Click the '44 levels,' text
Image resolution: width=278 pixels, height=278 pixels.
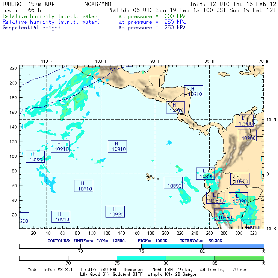[212, 270]
